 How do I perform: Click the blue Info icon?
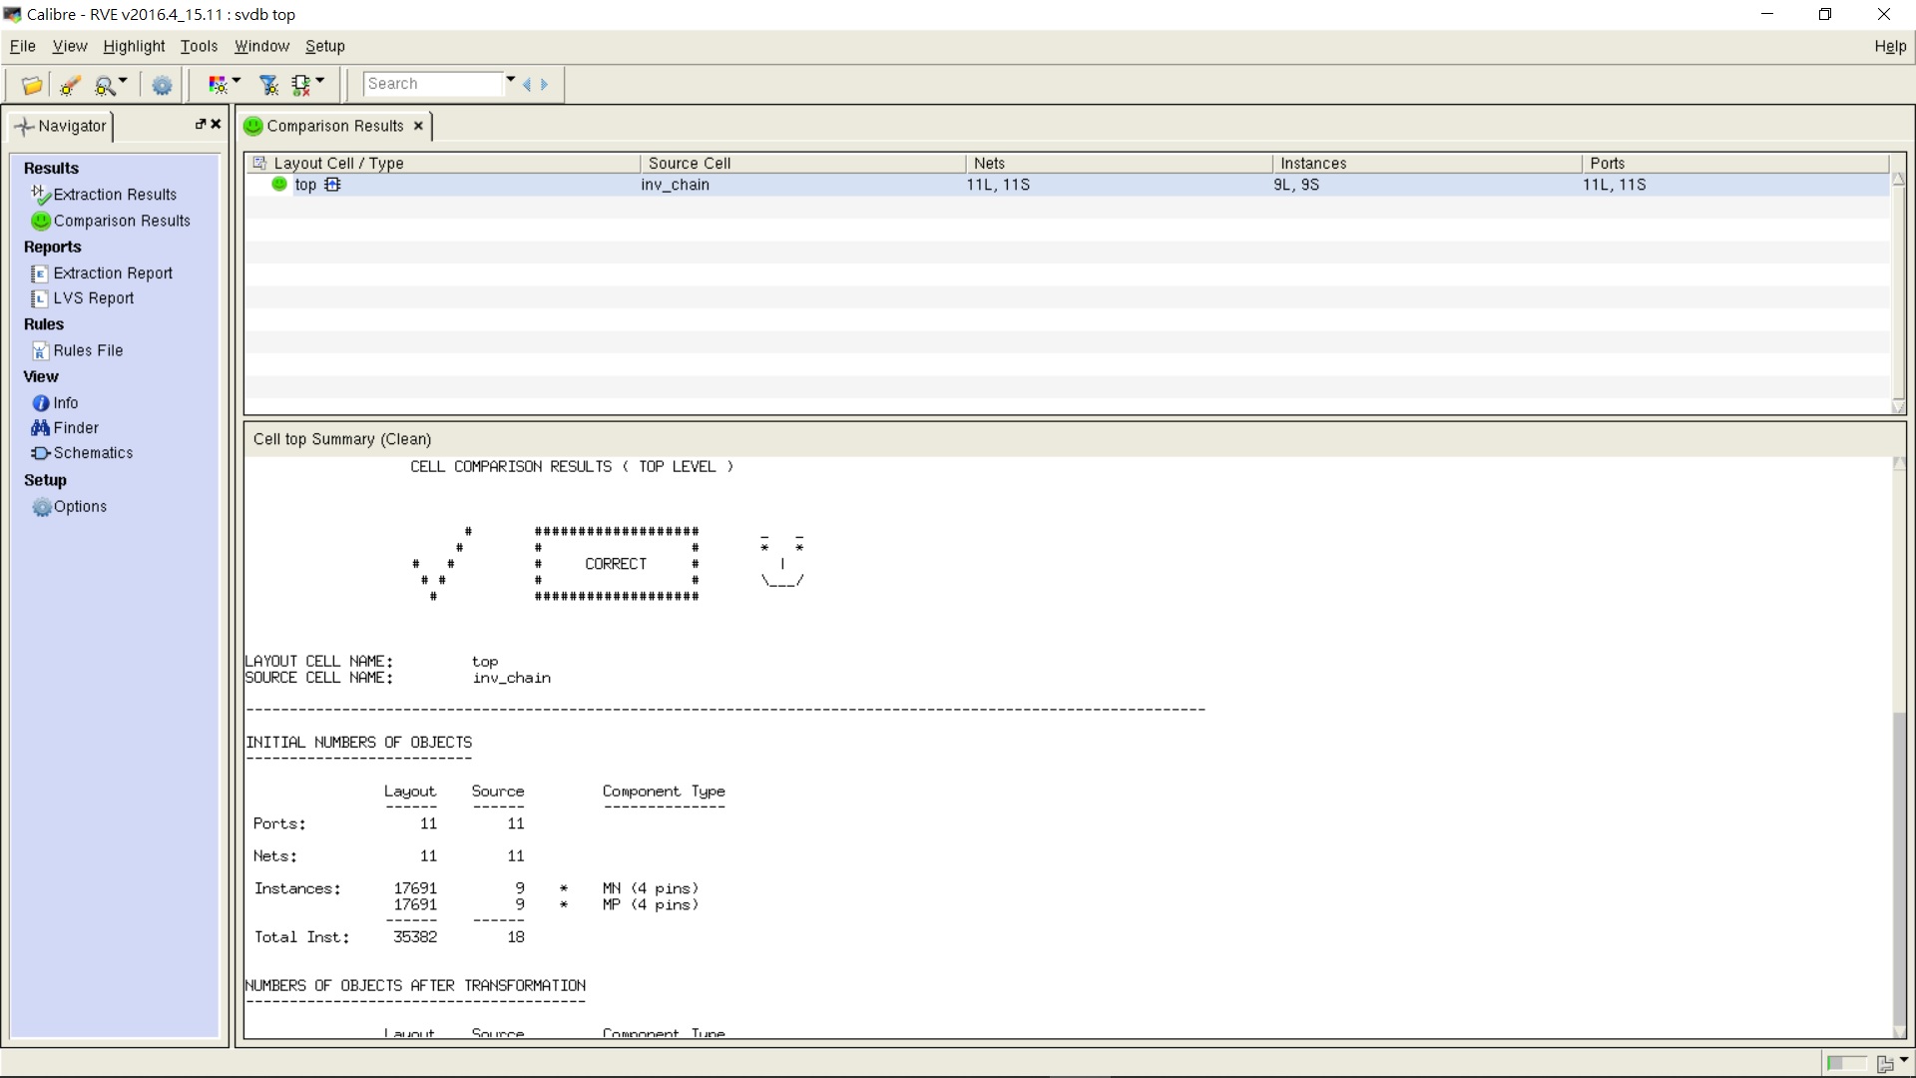(41, 403)
